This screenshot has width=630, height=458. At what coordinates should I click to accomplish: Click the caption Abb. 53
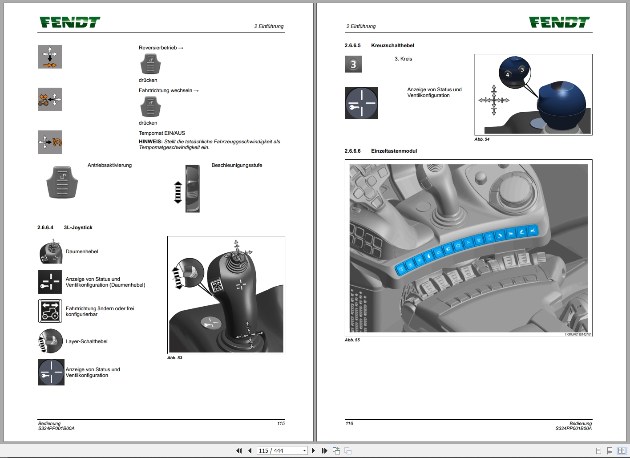tap(175, 358)
